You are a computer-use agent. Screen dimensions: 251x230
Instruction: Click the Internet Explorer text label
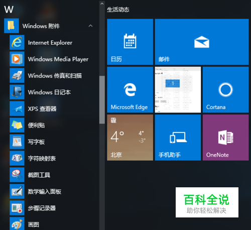click(50, 43)
